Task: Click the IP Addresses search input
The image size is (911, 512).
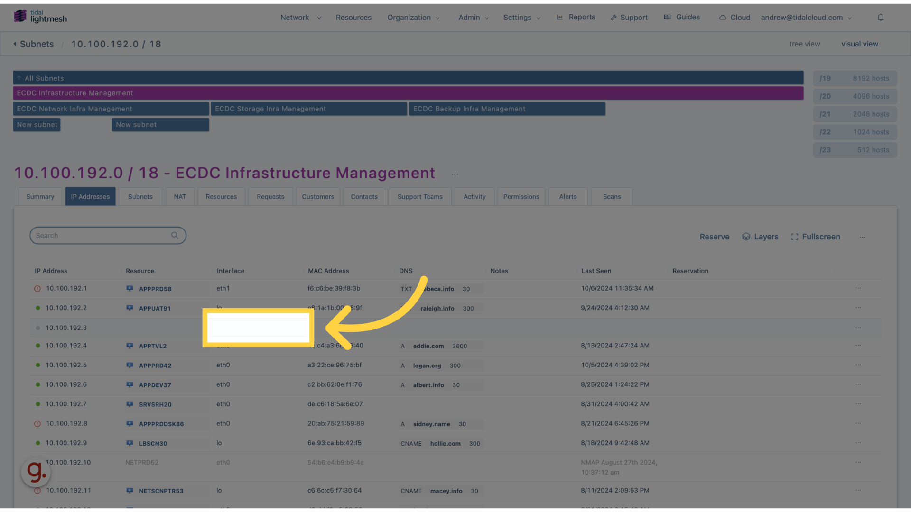Action: 108,236
